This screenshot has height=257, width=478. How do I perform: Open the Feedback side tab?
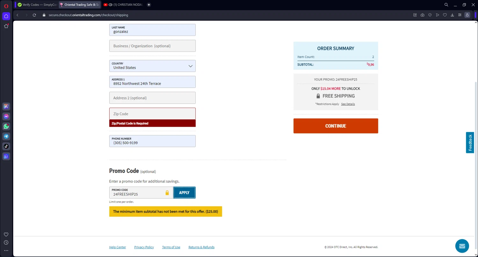click(470, 143)
